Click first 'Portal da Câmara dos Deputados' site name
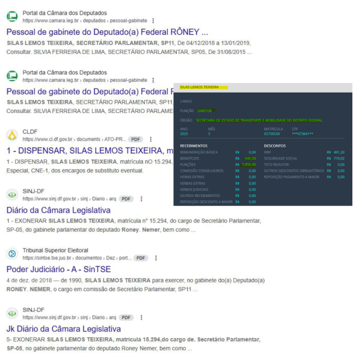The image size is (358, 358). [x=64, y=13]
